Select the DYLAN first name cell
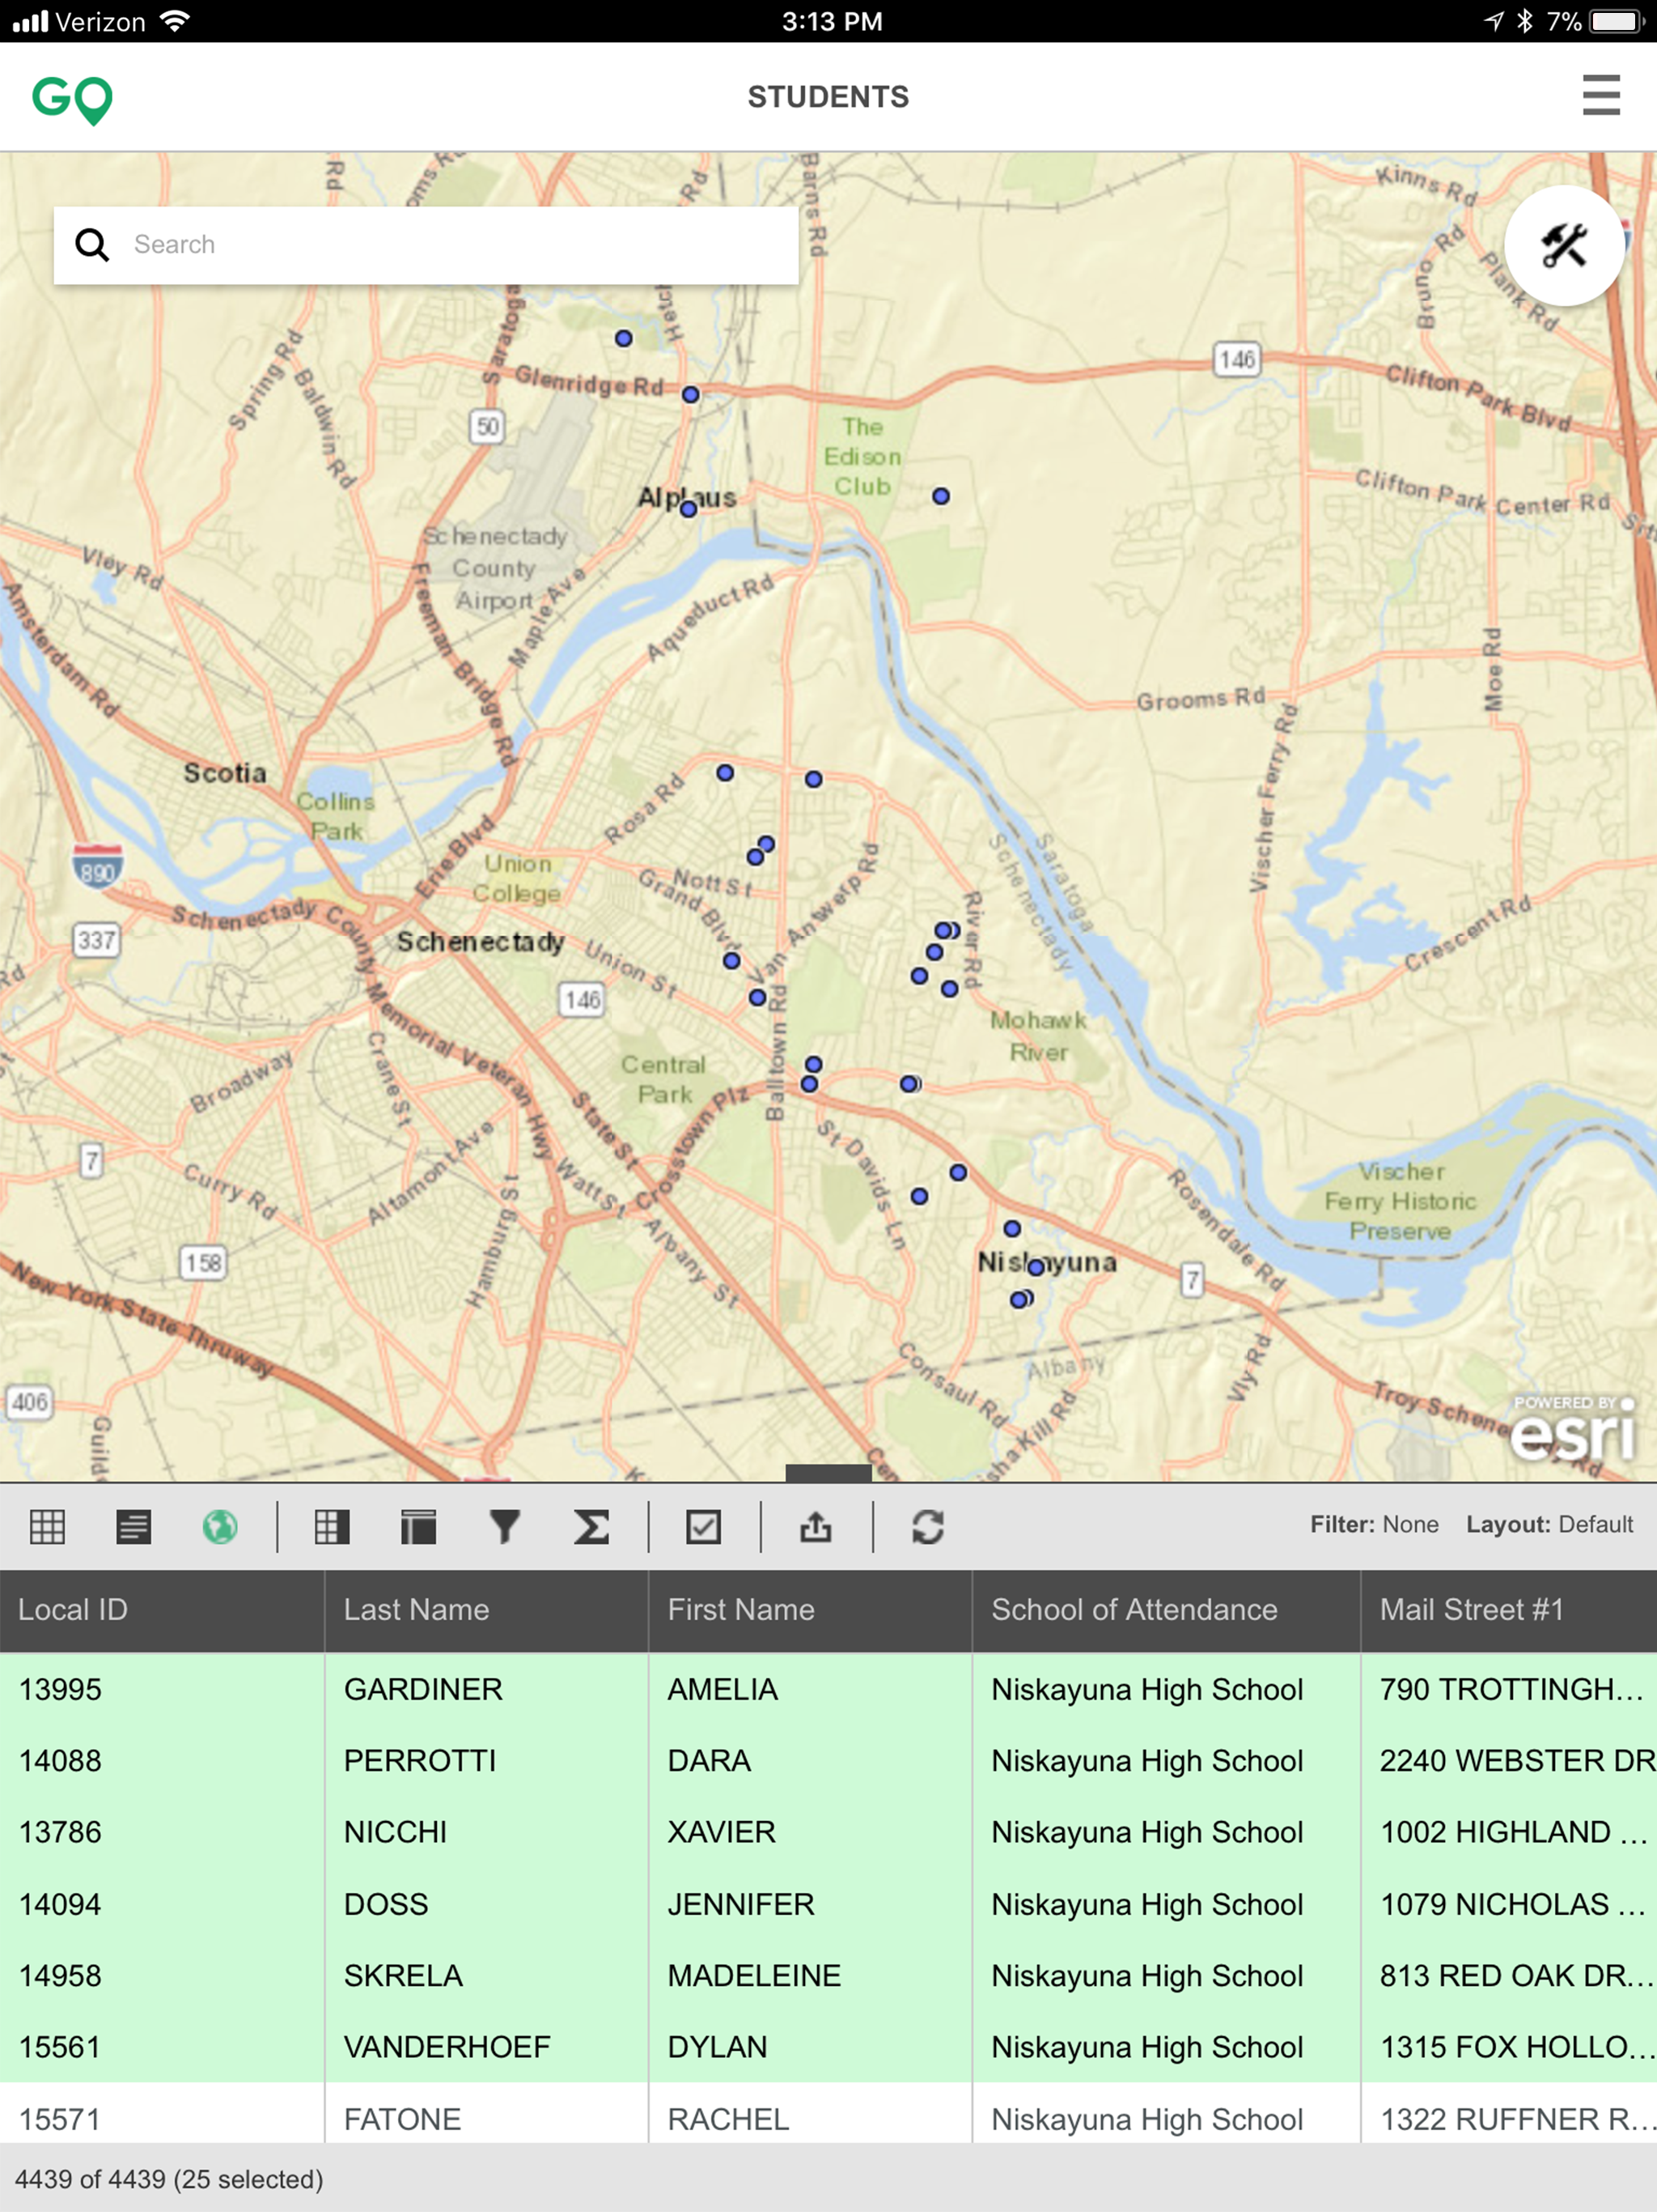Viewport: 1657px width, 2212px height. [811, 2047]
